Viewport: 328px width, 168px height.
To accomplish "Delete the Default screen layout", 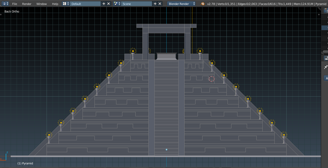I will (109, 4).
